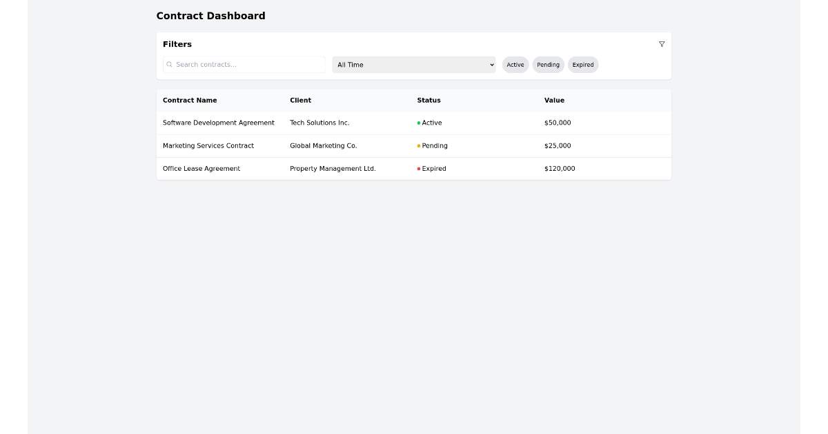
Task: Click the search magnifier icon
Action: [x=170, y=64]
